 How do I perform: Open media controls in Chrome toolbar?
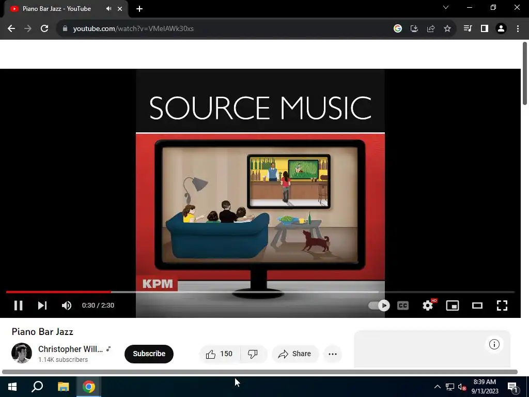coord(468,29)
